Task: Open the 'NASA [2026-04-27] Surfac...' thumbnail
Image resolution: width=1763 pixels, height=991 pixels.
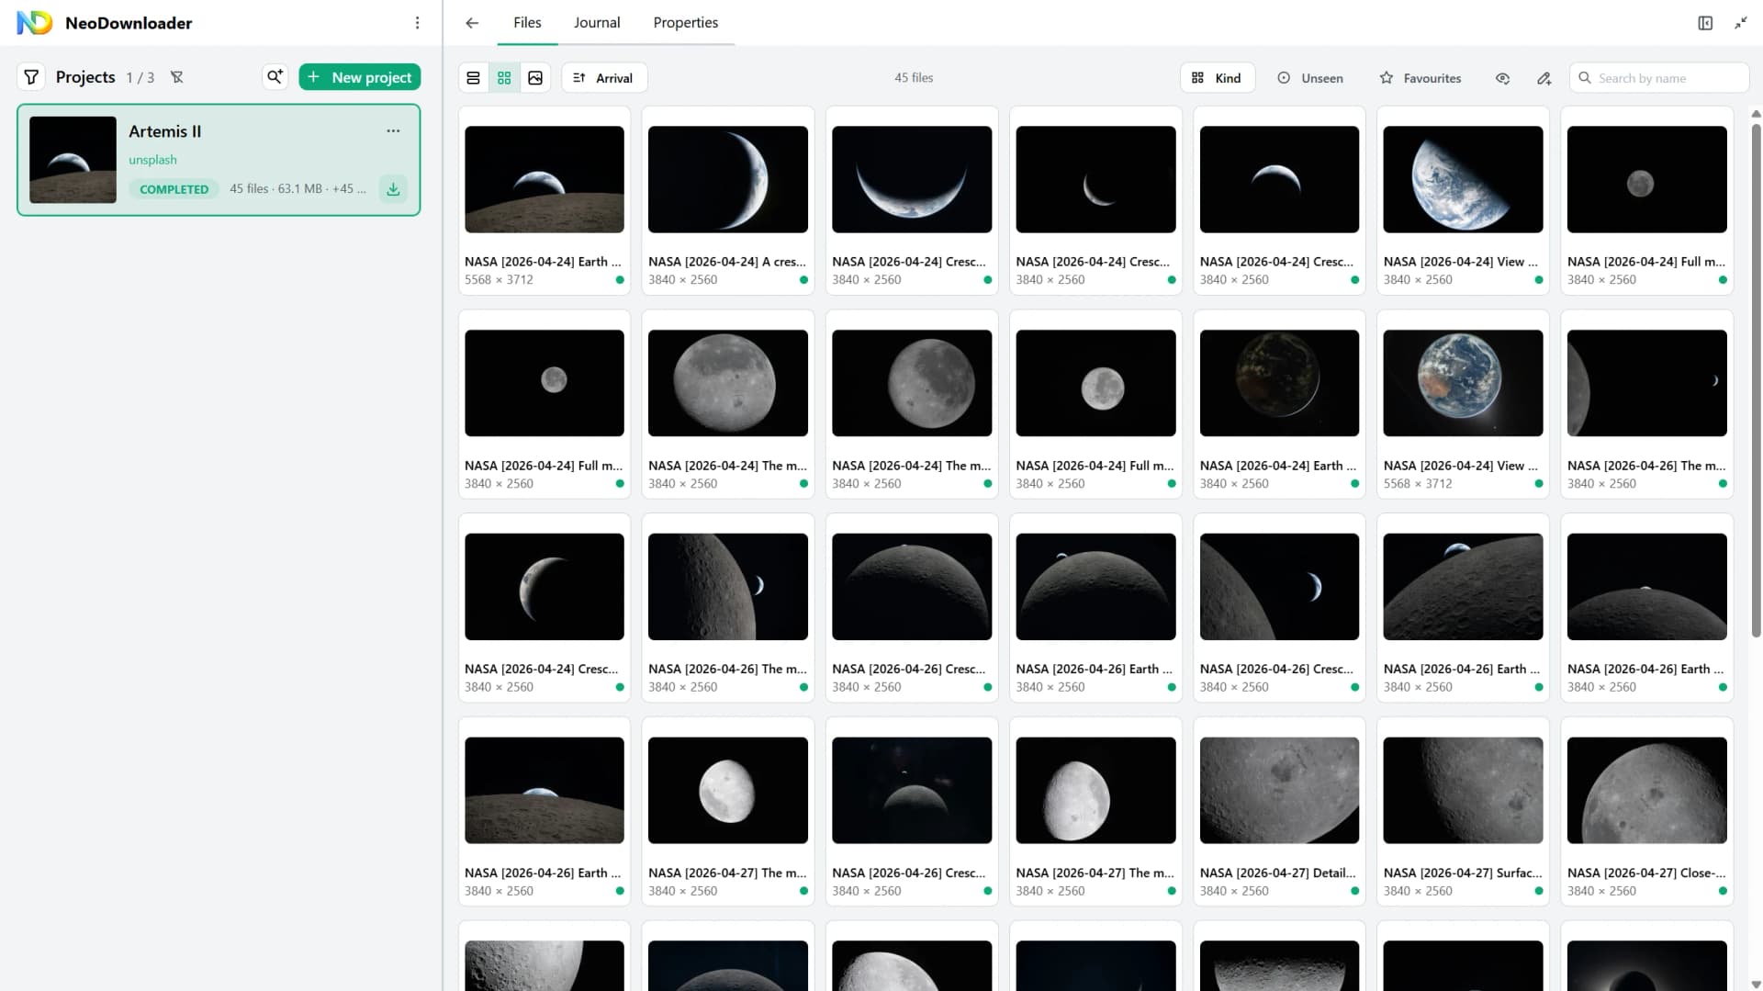Action: (x=1463, y=790)
